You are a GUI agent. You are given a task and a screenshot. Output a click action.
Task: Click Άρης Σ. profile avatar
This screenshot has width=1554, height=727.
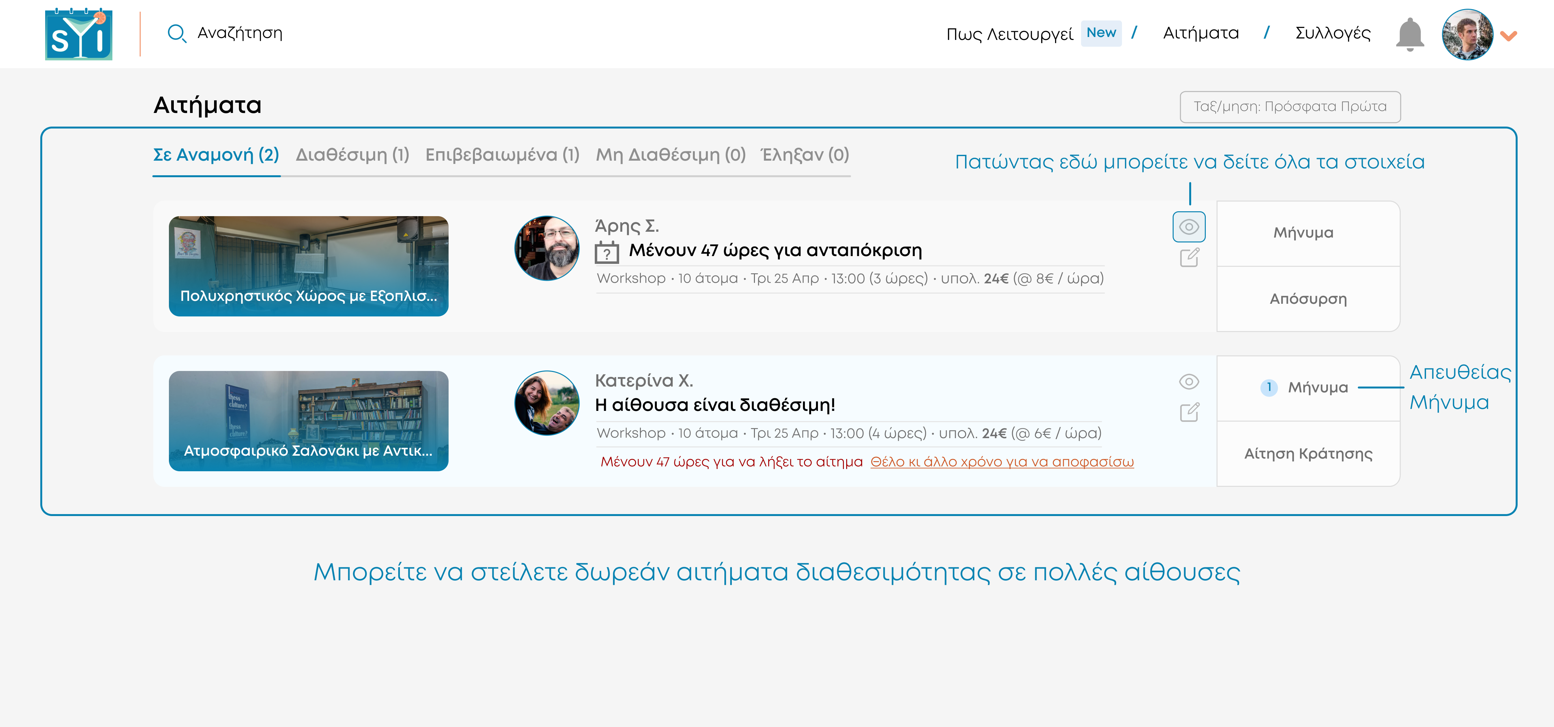[x=547, y=248]
